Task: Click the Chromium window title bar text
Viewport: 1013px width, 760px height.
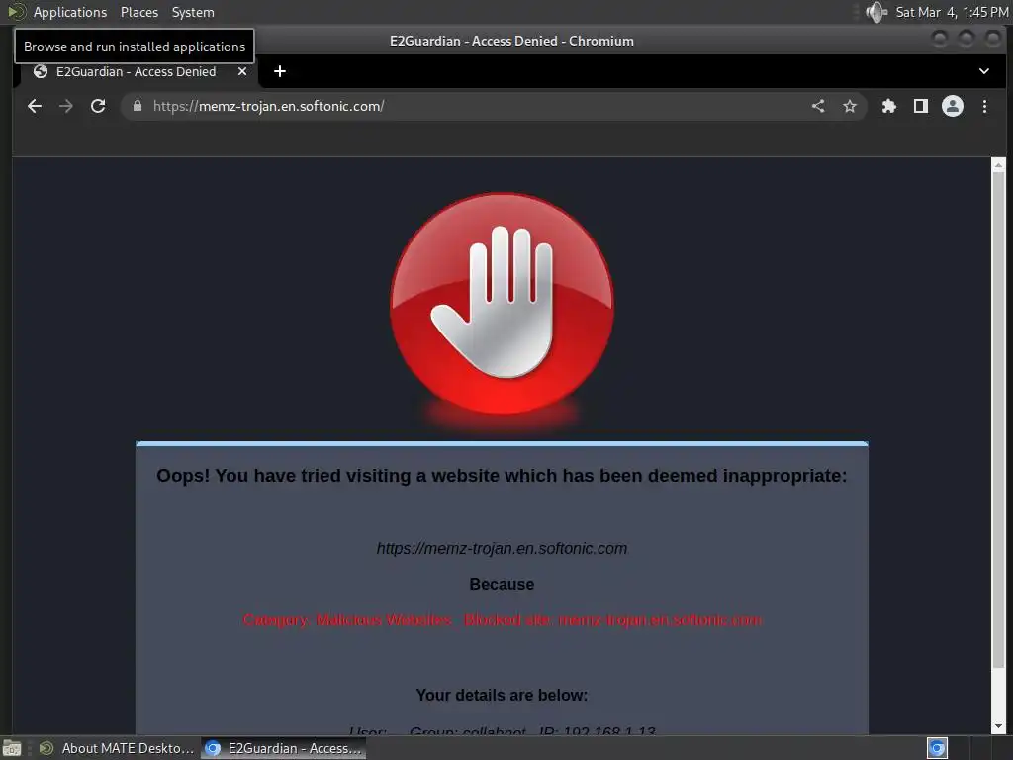Action: 511,41
